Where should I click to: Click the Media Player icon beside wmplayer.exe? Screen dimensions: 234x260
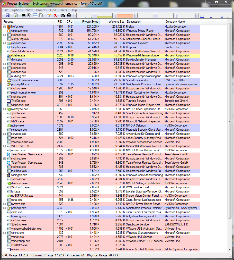pos(9,31)
